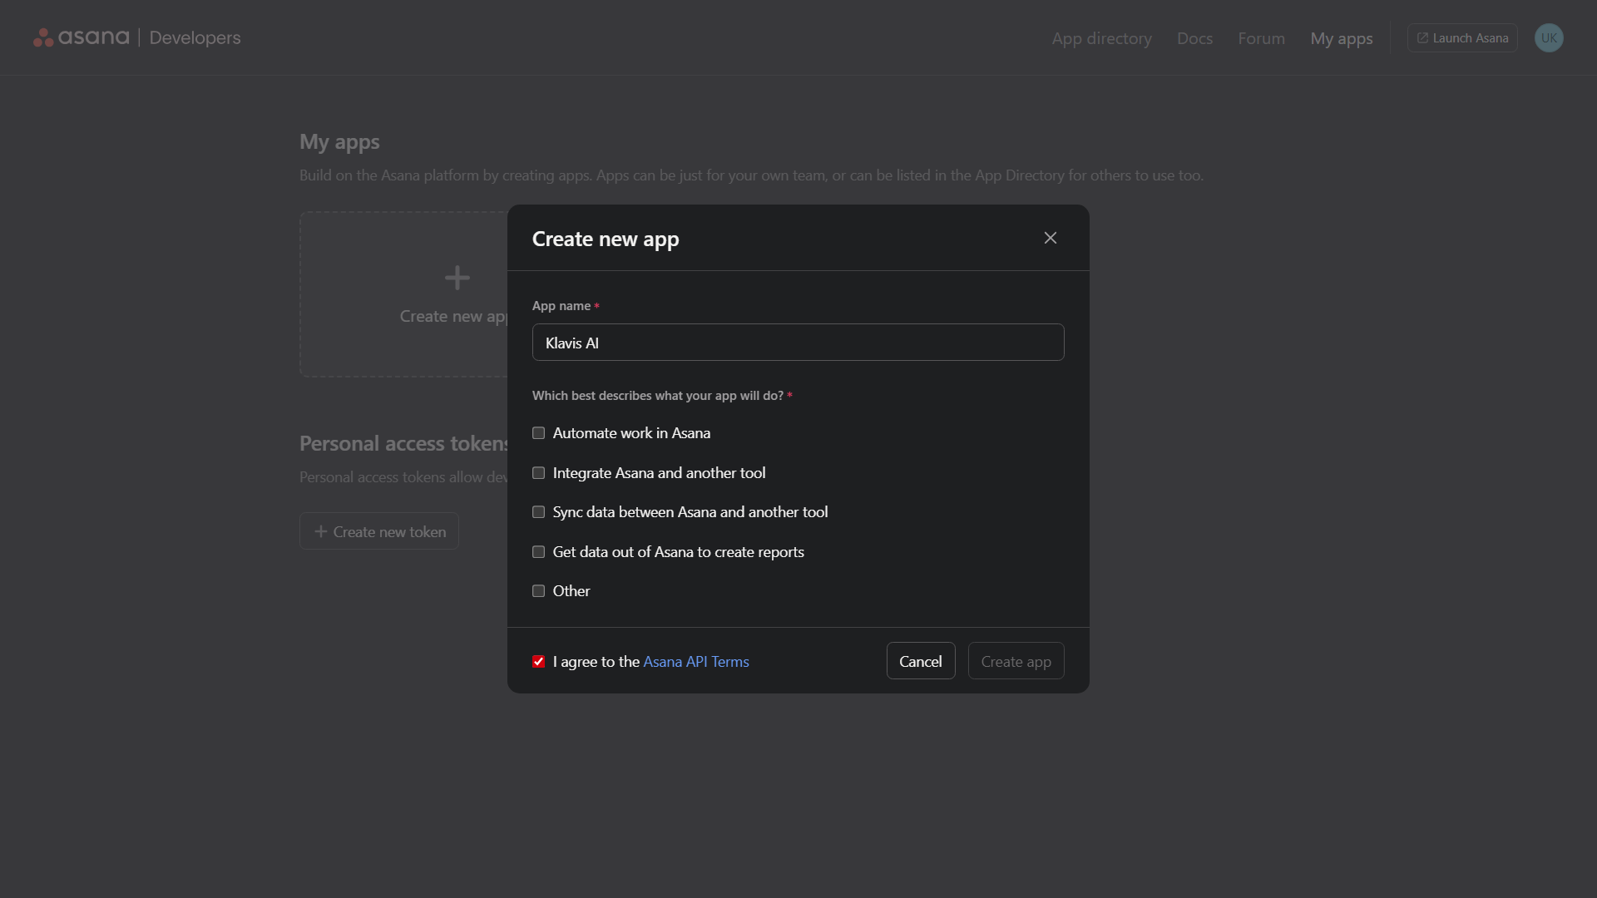Click the My apps page heading
The image size is (1597, 898).
(x=339, y=141)
